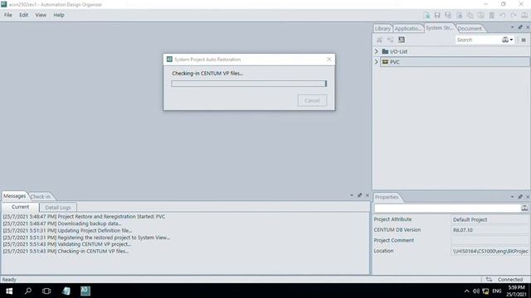Screen dimensions: 531x298
Task: Open Properties panel options dropdown arrow
Action: pos(512,196)
